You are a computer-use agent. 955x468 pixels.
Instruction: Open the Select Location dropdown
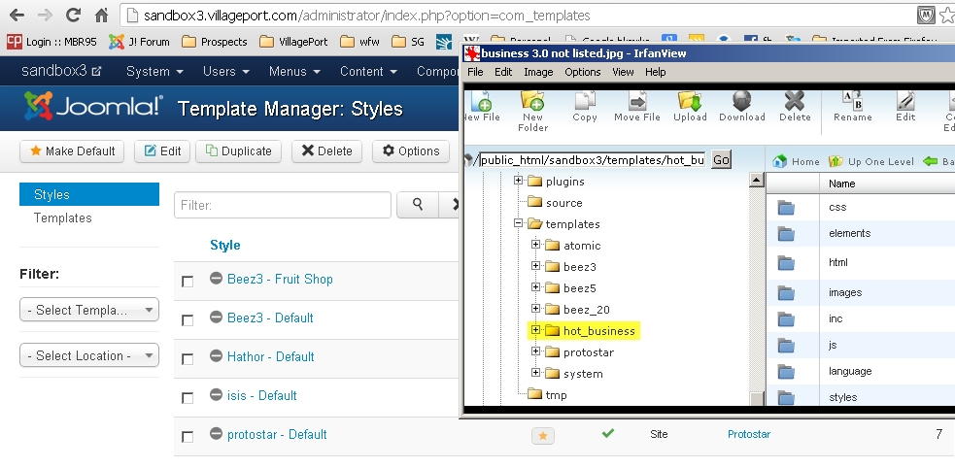tap(89, 355)
